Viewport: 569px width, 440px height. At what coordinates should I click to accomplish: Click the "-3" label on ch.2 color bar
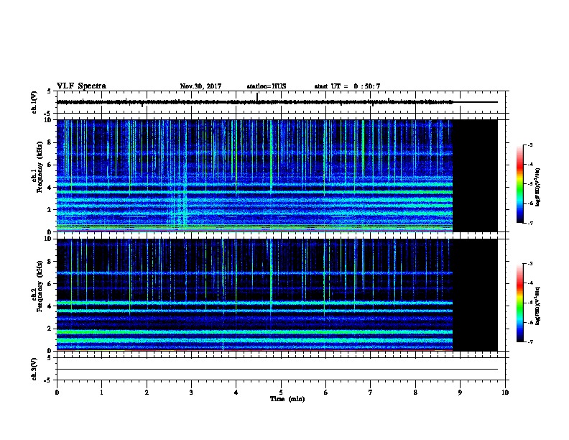(x=529, y=264)
